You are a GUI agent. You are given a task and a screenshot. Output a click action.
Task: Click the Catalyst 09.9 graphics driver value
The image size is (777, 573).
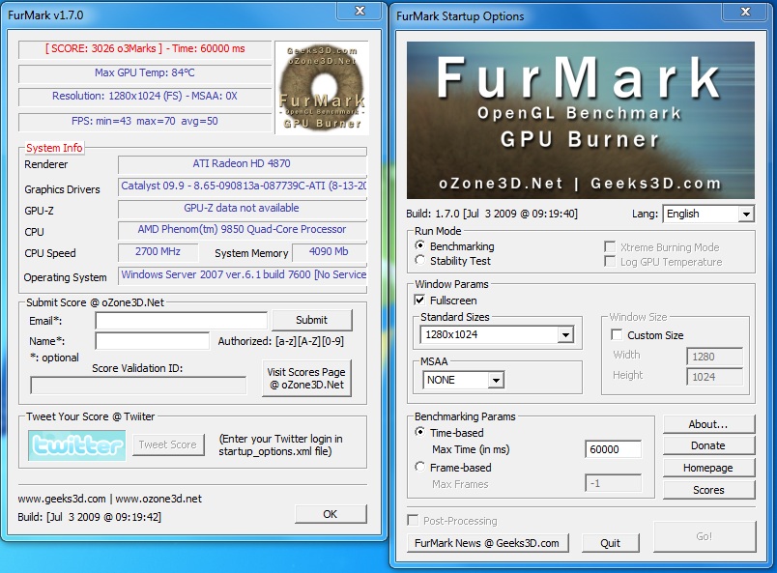(x=243, y=186)
